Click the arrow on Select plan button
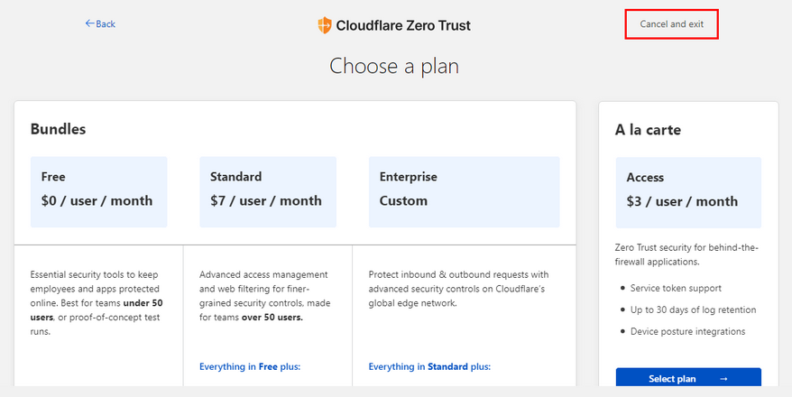This screenshot has height=397, width=792. pyautogui.click(x=723, y=379)
